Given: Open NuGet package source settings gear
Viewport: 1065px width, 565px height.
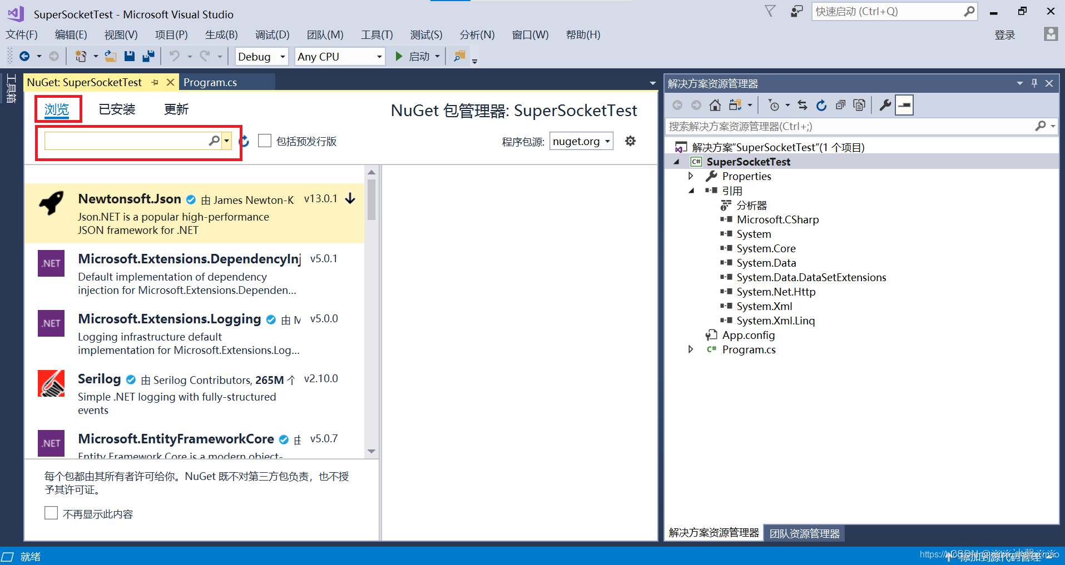Looking at the screenshot, I should pos(630,141).
